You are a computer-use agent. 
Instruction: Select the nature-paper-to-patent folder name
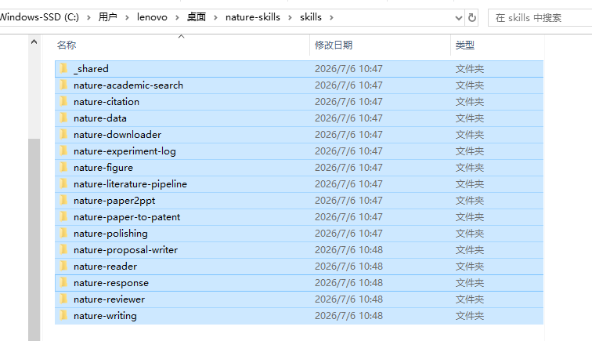tap(127, 217)
